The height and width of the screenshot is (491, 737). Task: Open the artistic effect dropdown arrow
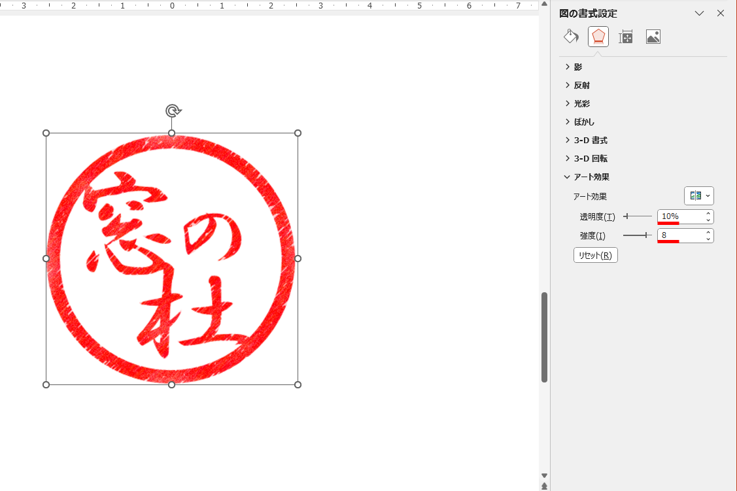pos(708,195)
